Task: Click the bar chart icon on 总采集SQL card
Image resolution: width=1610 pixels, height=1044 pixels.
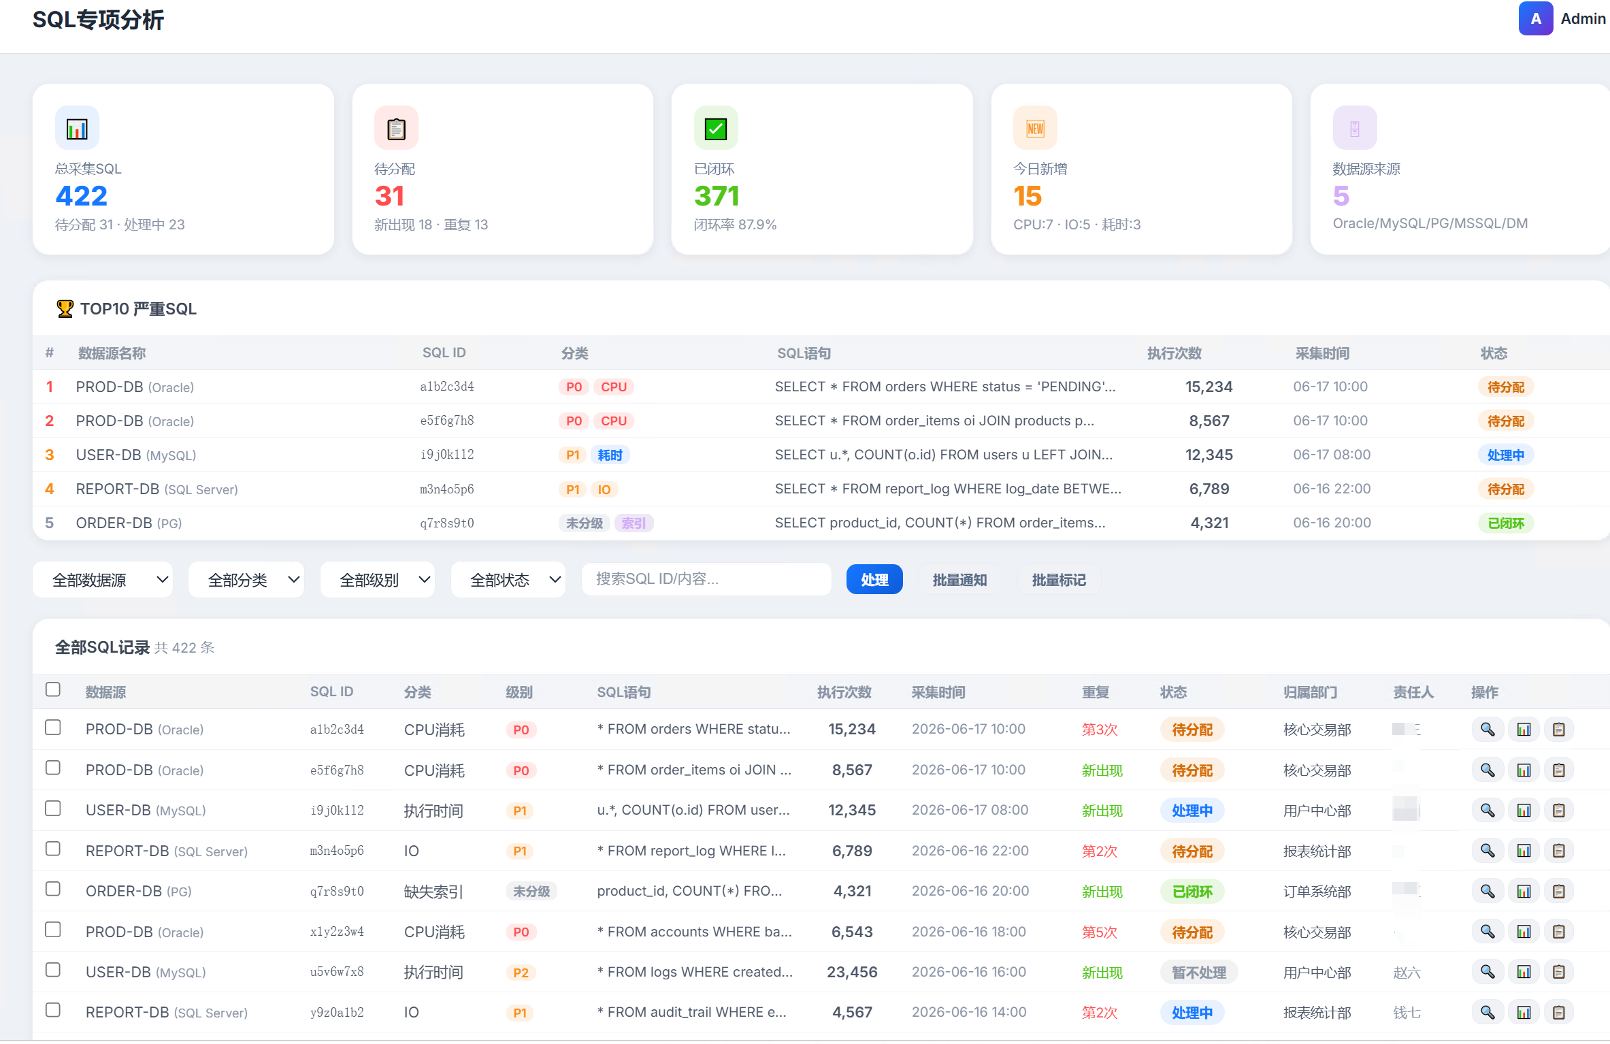Action: click(77, 128)
